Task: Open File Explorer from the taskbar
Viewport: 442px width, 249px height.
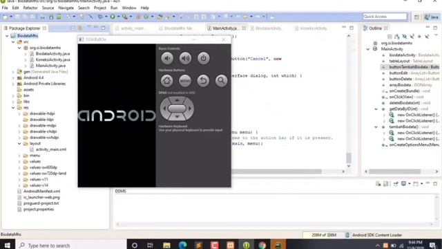Action: click(166, 245)
